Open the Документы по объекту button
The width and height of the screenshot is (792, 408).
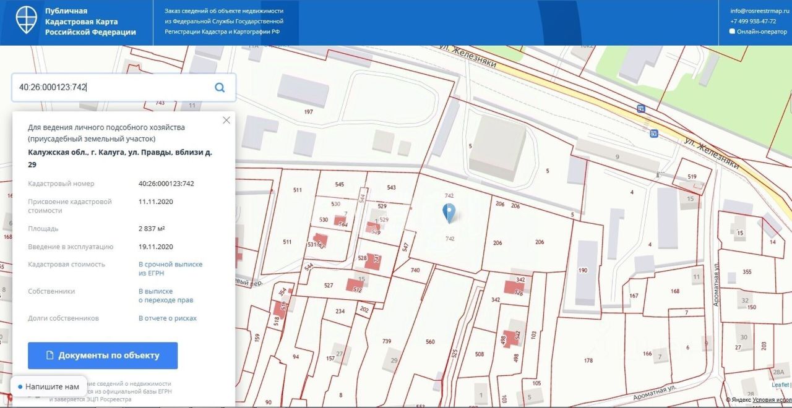pos(103,355)
